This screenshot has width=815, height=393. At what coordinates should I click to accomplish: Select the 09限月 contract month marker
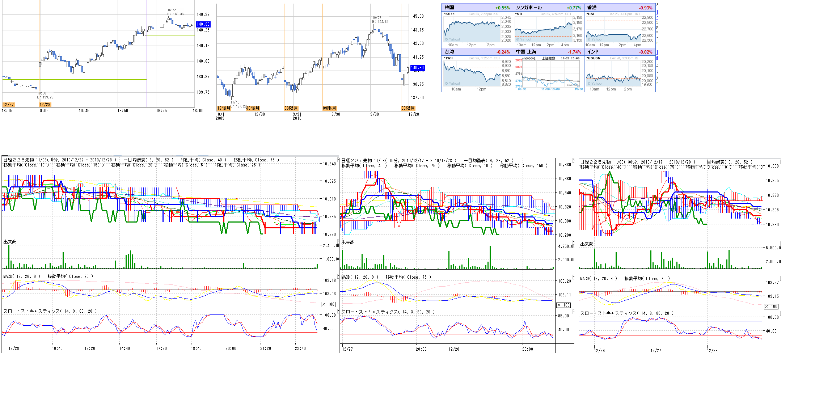329,108
